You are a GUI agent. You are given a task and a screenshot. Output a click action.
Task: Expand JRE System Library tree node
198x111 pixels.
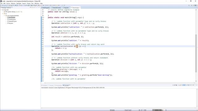click(3, 12)
